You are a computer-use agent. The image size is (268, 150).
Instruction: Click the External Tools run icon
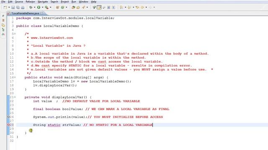coord(46,7)
